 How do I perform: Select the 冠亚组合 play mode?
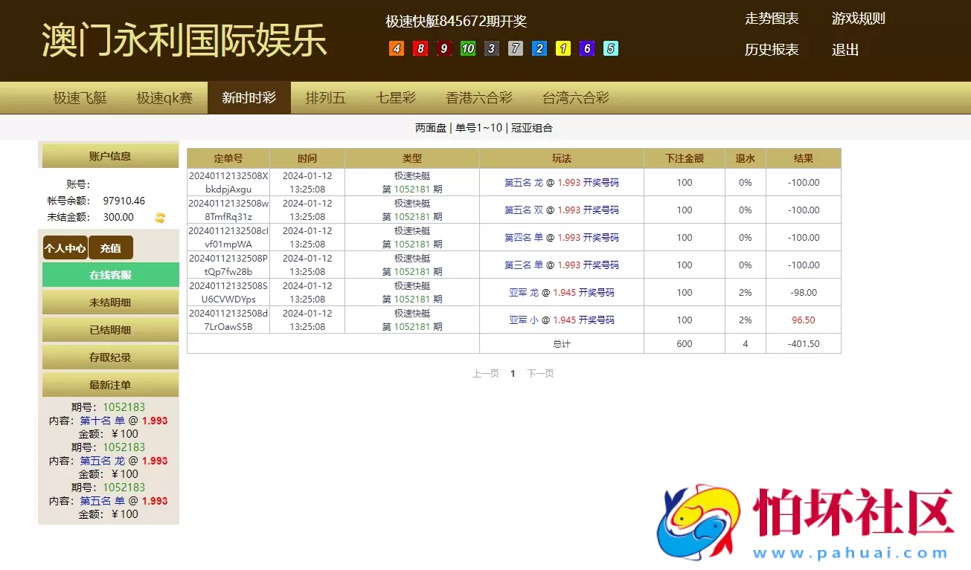point(533,127)
